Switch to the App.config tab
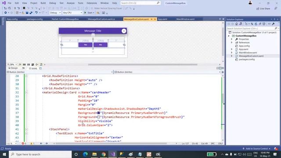Viewport: 281px width, 158px height. 12,19
